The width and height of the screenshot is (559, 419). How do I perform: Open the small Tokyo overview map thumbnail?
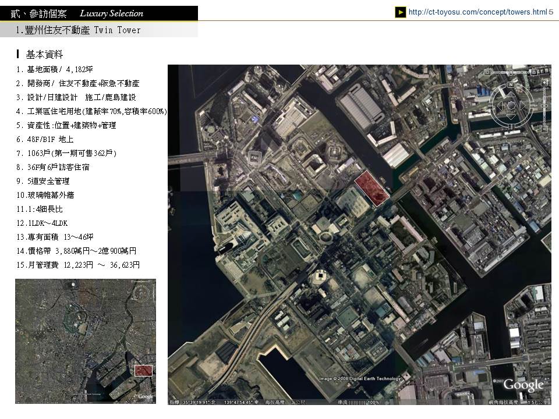pos(86,341)
